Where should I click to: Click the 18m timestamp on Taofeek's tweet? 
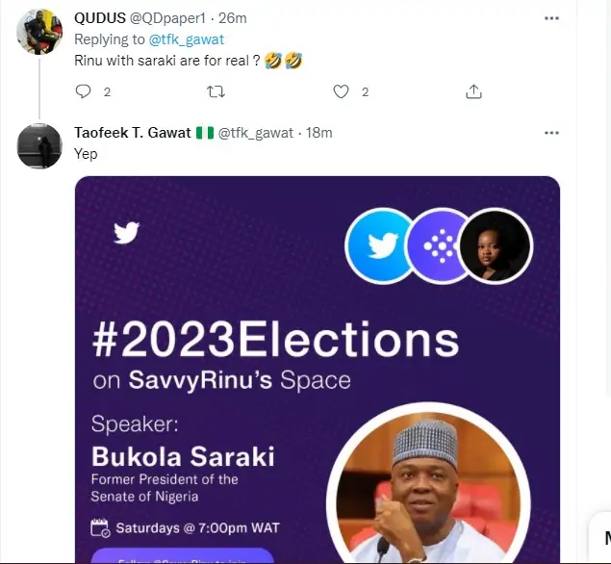coord(318,133)
